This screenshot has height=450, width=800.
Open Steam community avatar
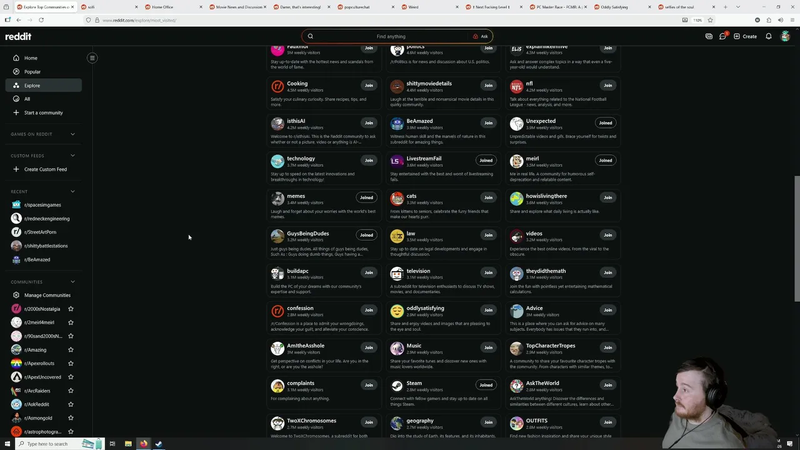point(397,386)
